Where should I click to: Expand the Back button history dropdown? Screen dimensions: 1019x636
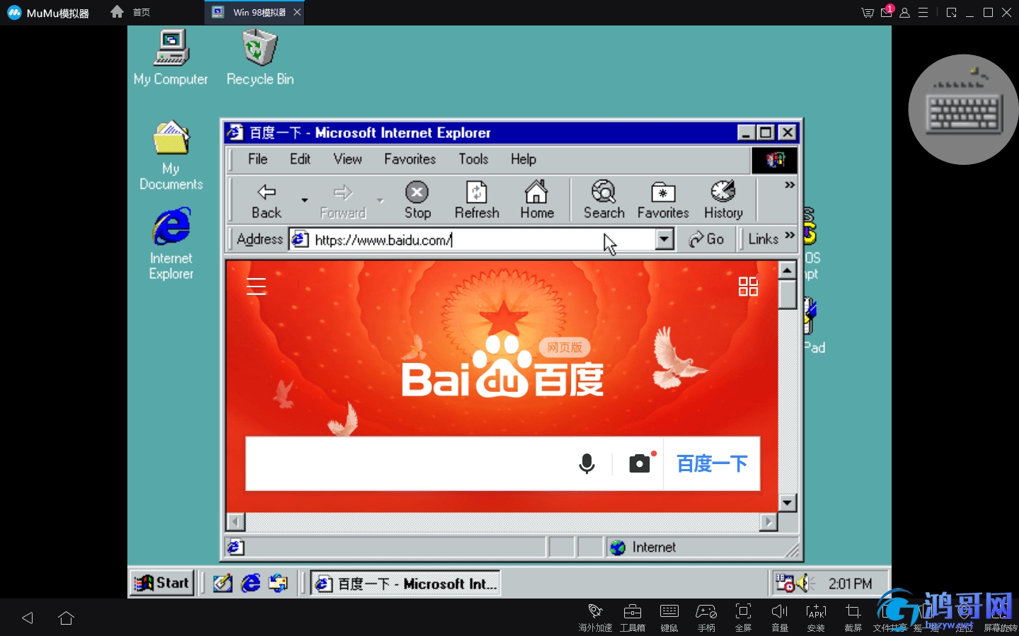tap(305, 200)
